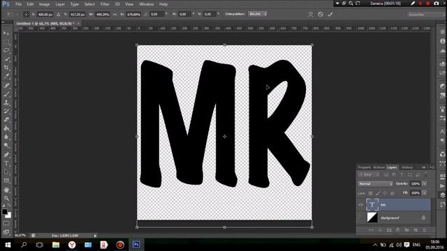Create new group folder button
The width and height of the screenshot is (447, 251).
tap(406, 230)
